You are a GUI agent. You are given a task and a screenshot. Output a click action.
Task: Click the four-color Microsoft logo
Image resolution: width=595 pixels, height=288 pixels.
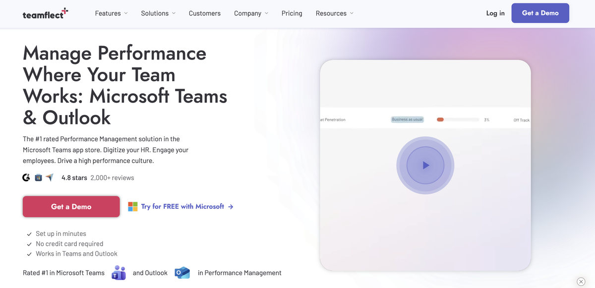[x=132, y=207]
